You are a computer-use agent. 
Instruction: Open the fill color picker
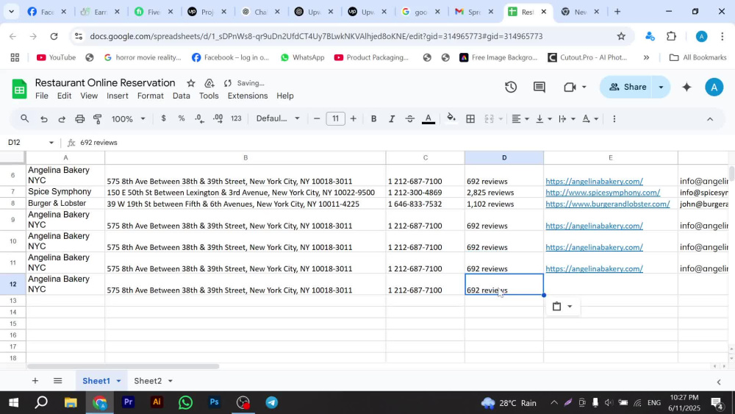451,118
